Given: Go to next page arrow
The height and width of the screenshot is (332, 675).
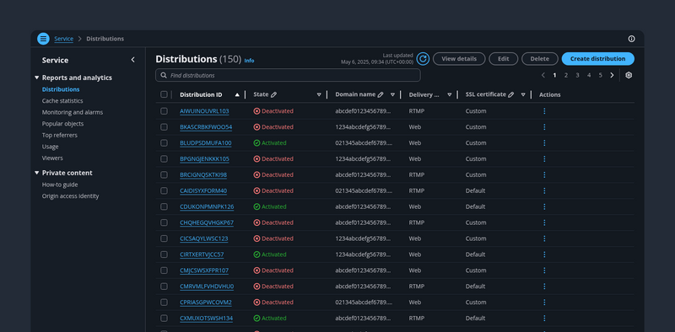Looking at the screenshot, I should [x=612, y=75].
